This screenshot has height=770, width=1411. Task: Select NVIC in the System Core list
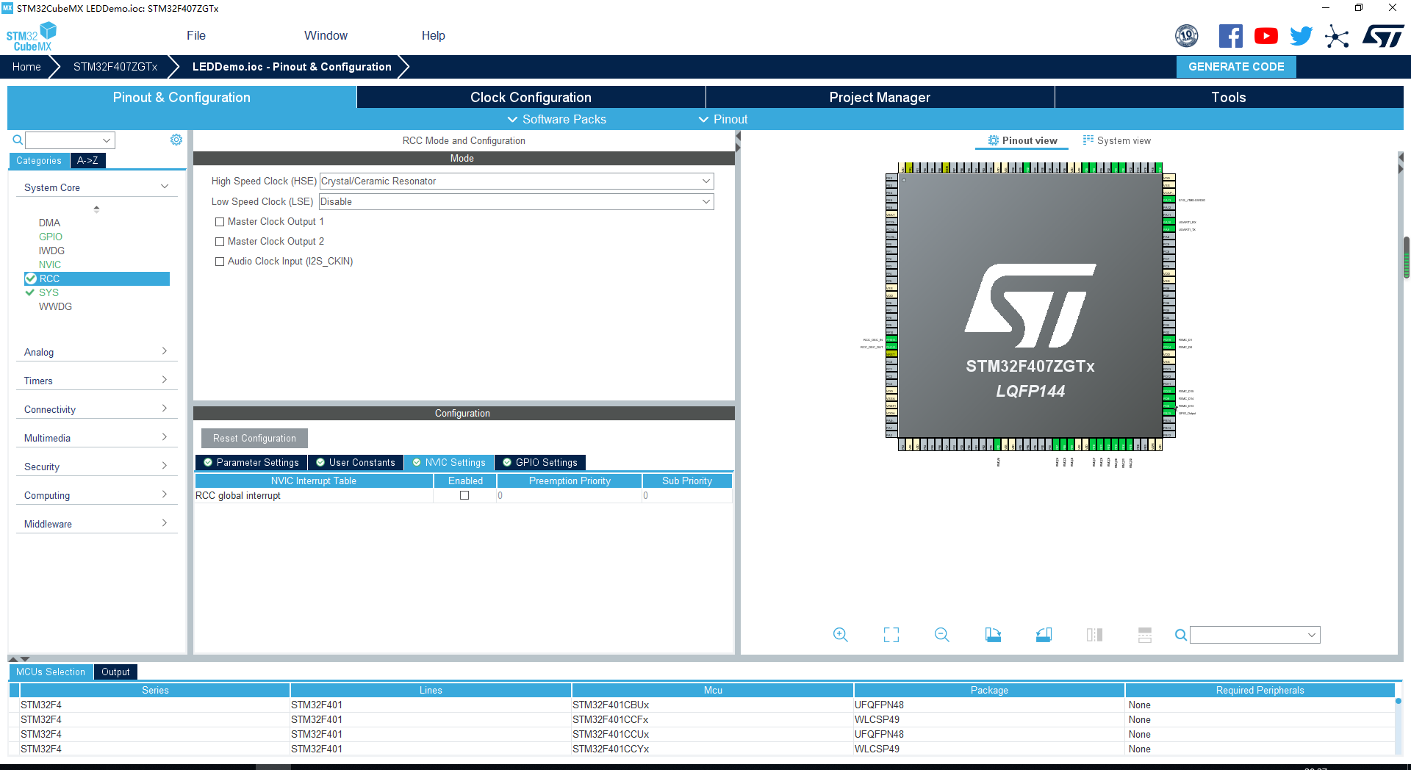[50, 265]
